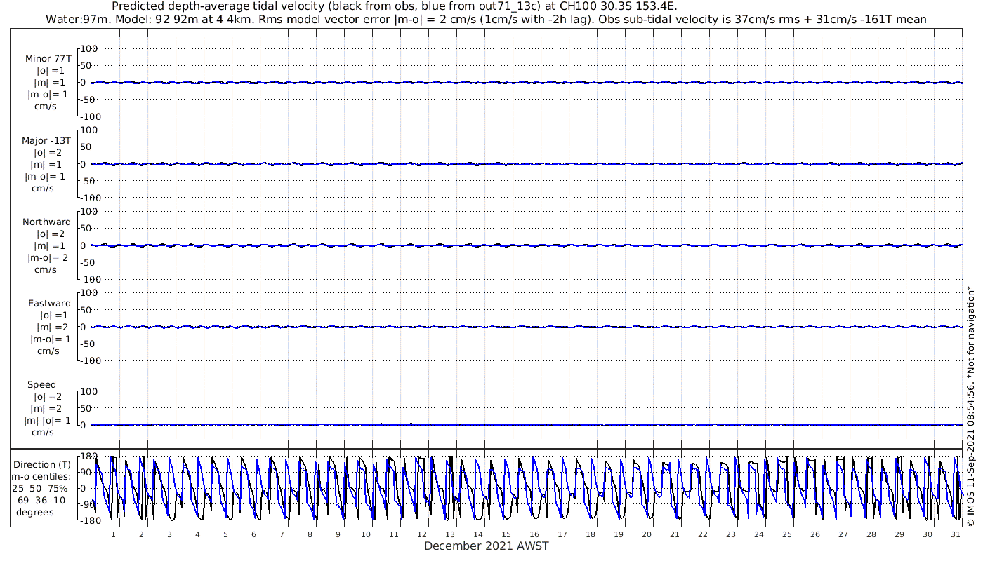Click the title line starting "Predicted depth-average tidal velocity"
This screenshot has height=561, width=983.
click(394, 6)
